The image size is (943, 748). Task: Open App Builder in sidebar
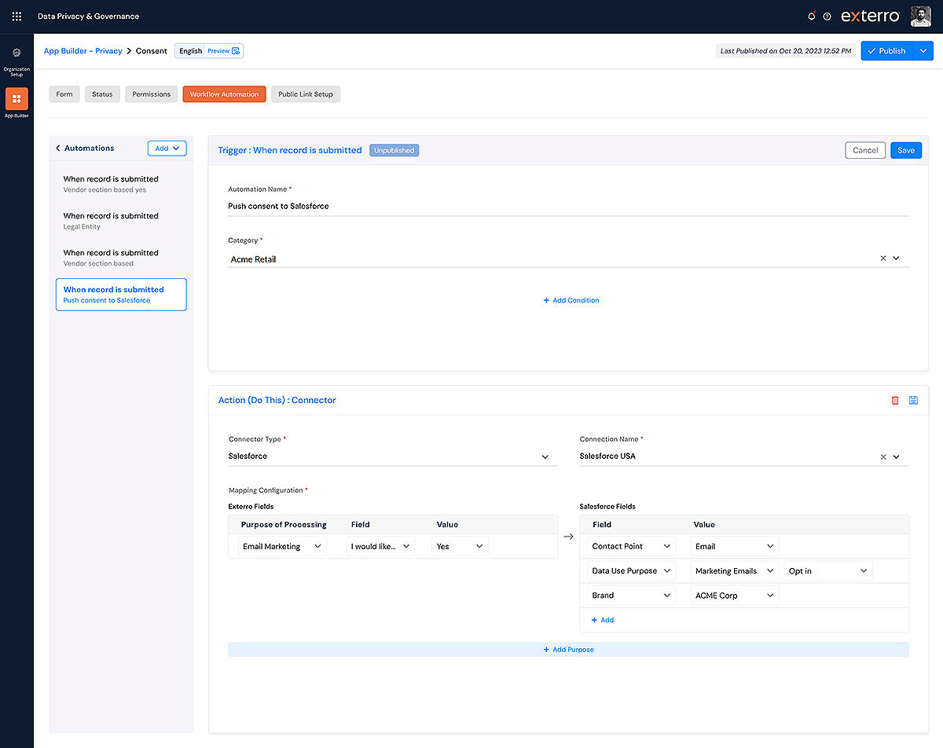(x=17, y=103)
